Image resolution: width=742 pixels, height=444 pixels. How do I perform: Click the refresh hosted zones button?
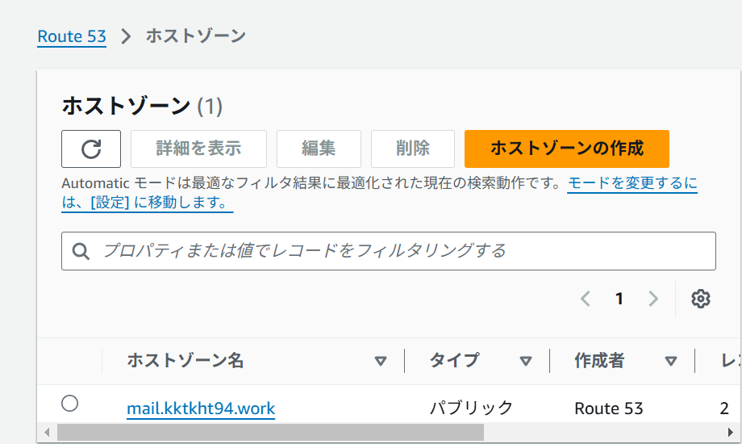(91, 149)
